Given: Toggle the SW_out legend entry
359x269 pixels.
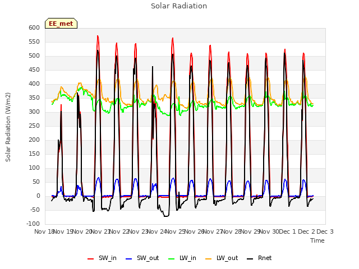Looking at the screenshot, I should pyautogui.click(x=142, y=258).
